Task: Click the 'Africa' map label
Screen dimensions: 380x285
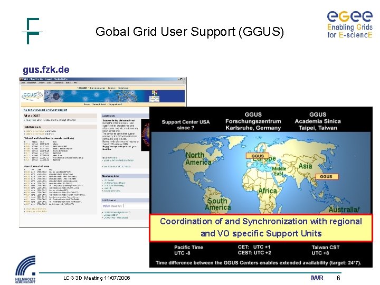Action: (x=268, y=191)
